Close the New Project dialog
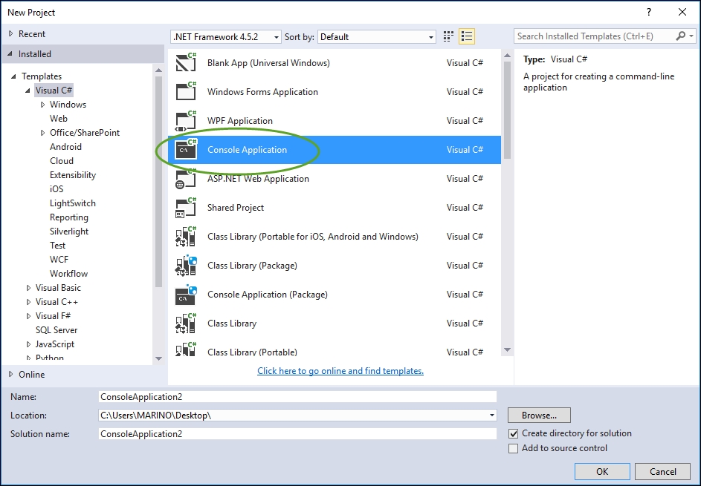701x486 pixels. (682, 12)
